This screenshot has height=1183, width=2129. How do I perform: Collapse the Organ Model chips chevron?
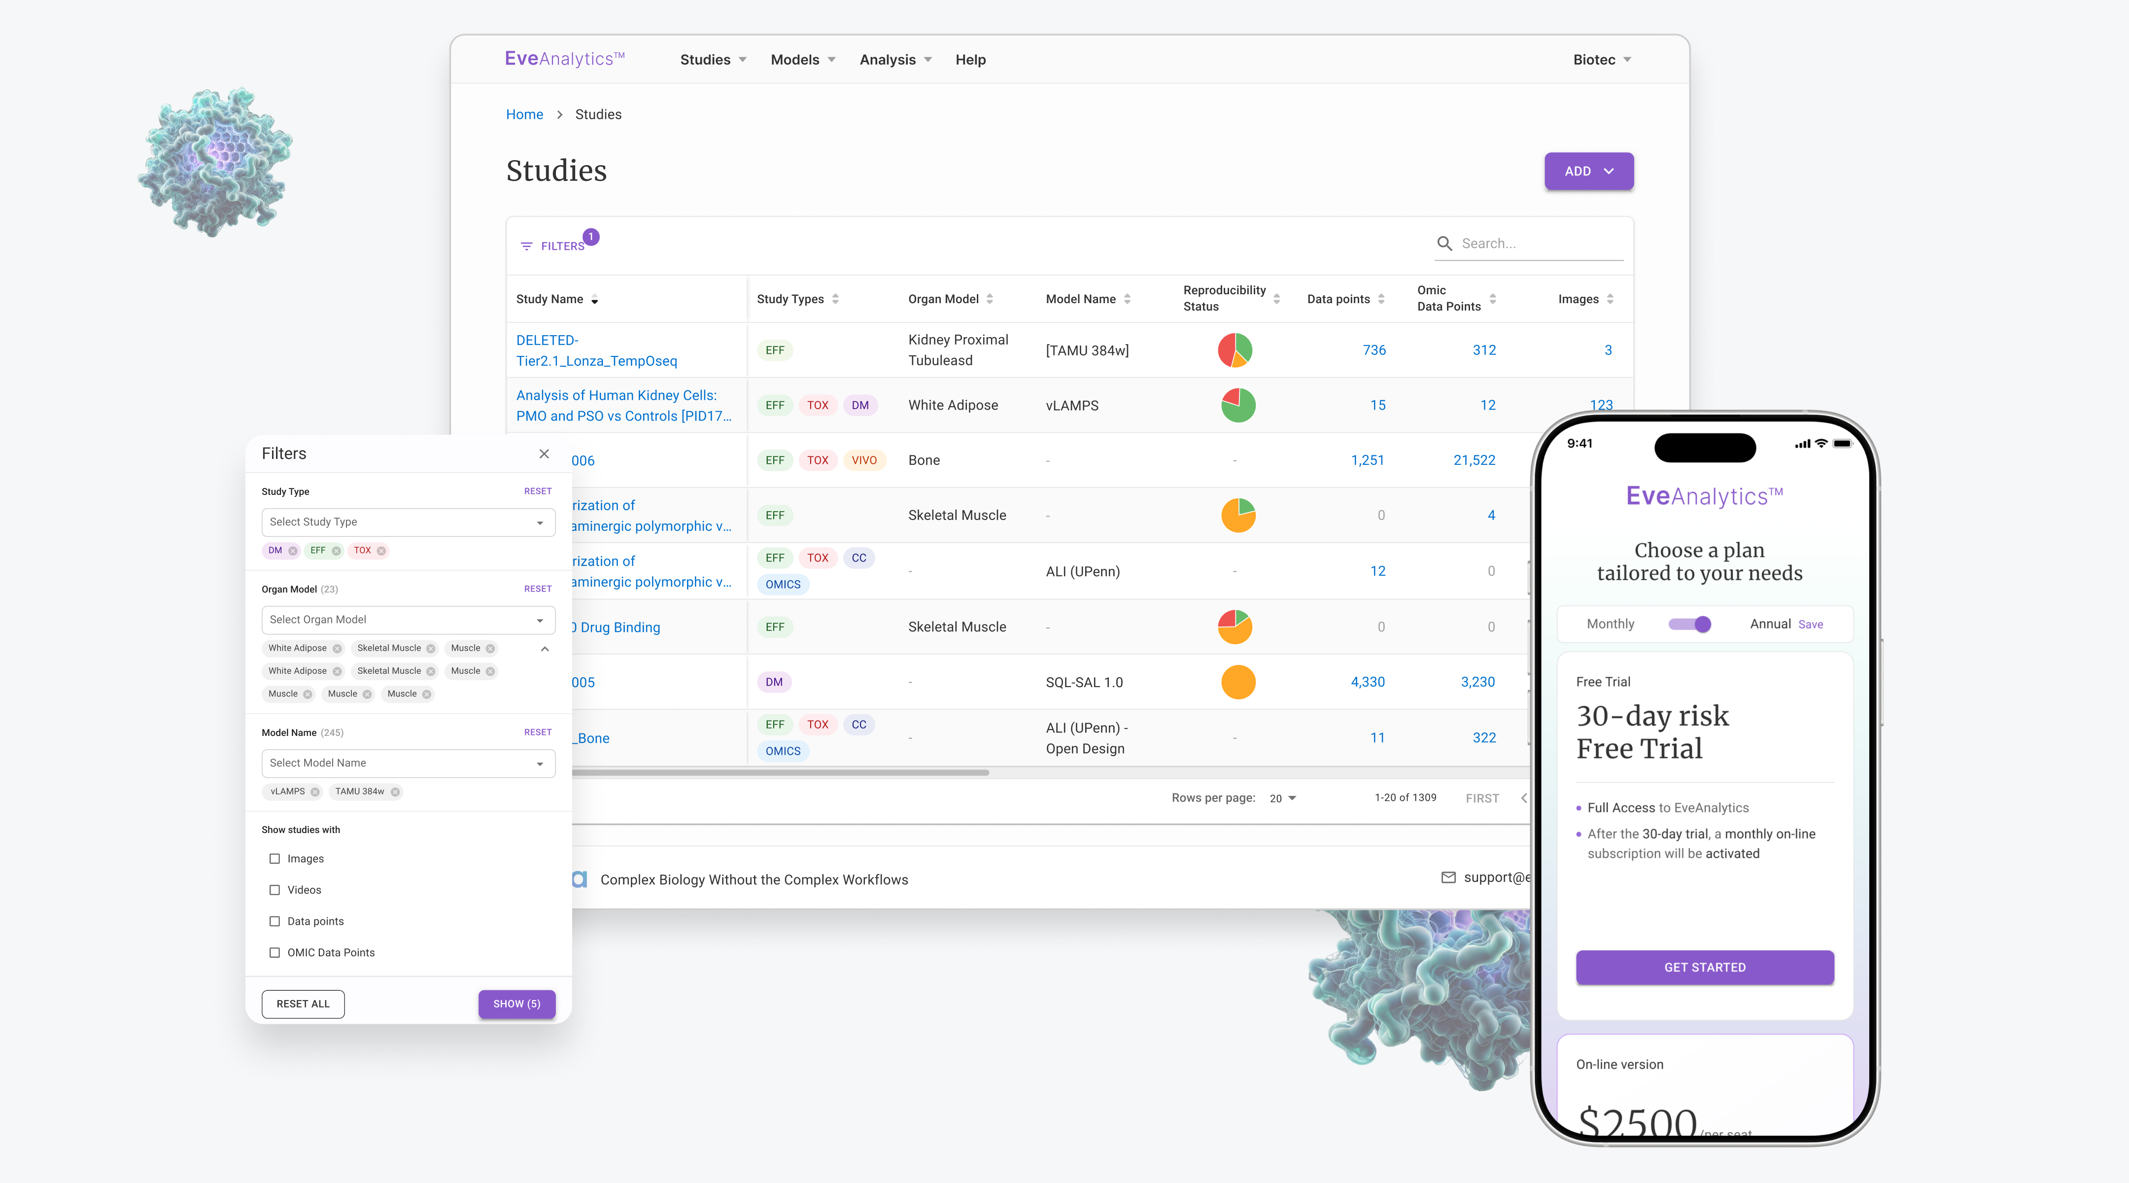pos(545,649)
